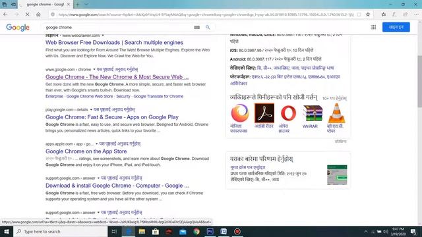This screenshot has height=237, width=422.
Task: Open the chrome for android thumbnail image
Action: click(x=337, y=175)
